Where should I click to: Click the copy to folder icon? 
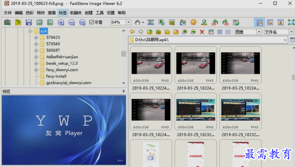tap(185, 32)
